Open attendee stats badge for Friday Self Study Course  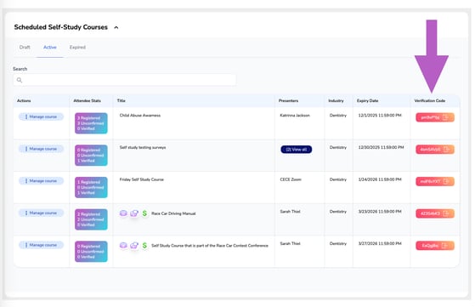click(91, 188)
